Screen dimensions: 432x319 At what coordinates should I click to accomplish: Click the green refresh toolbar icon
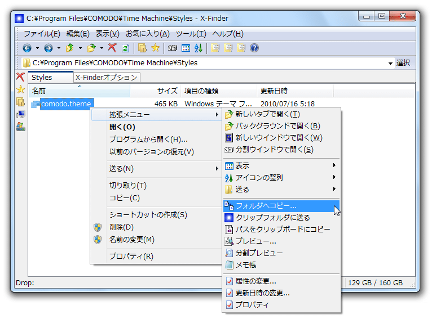coord(125,48)
